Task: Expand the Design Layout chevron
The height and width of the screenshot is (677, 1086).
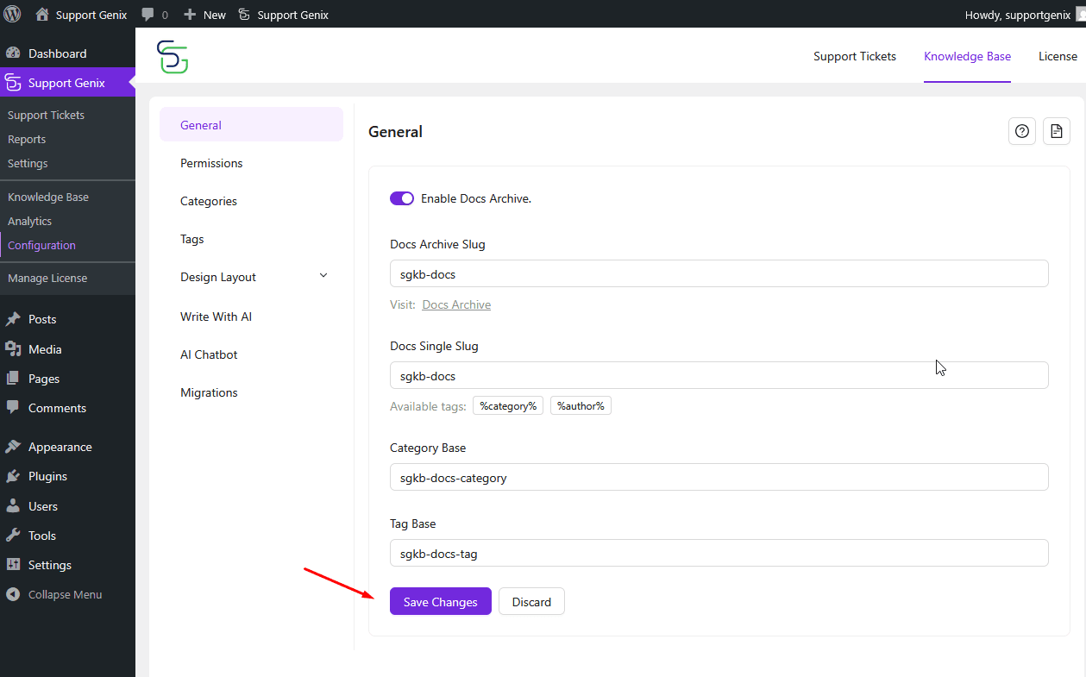Action: tap(323, 276)
